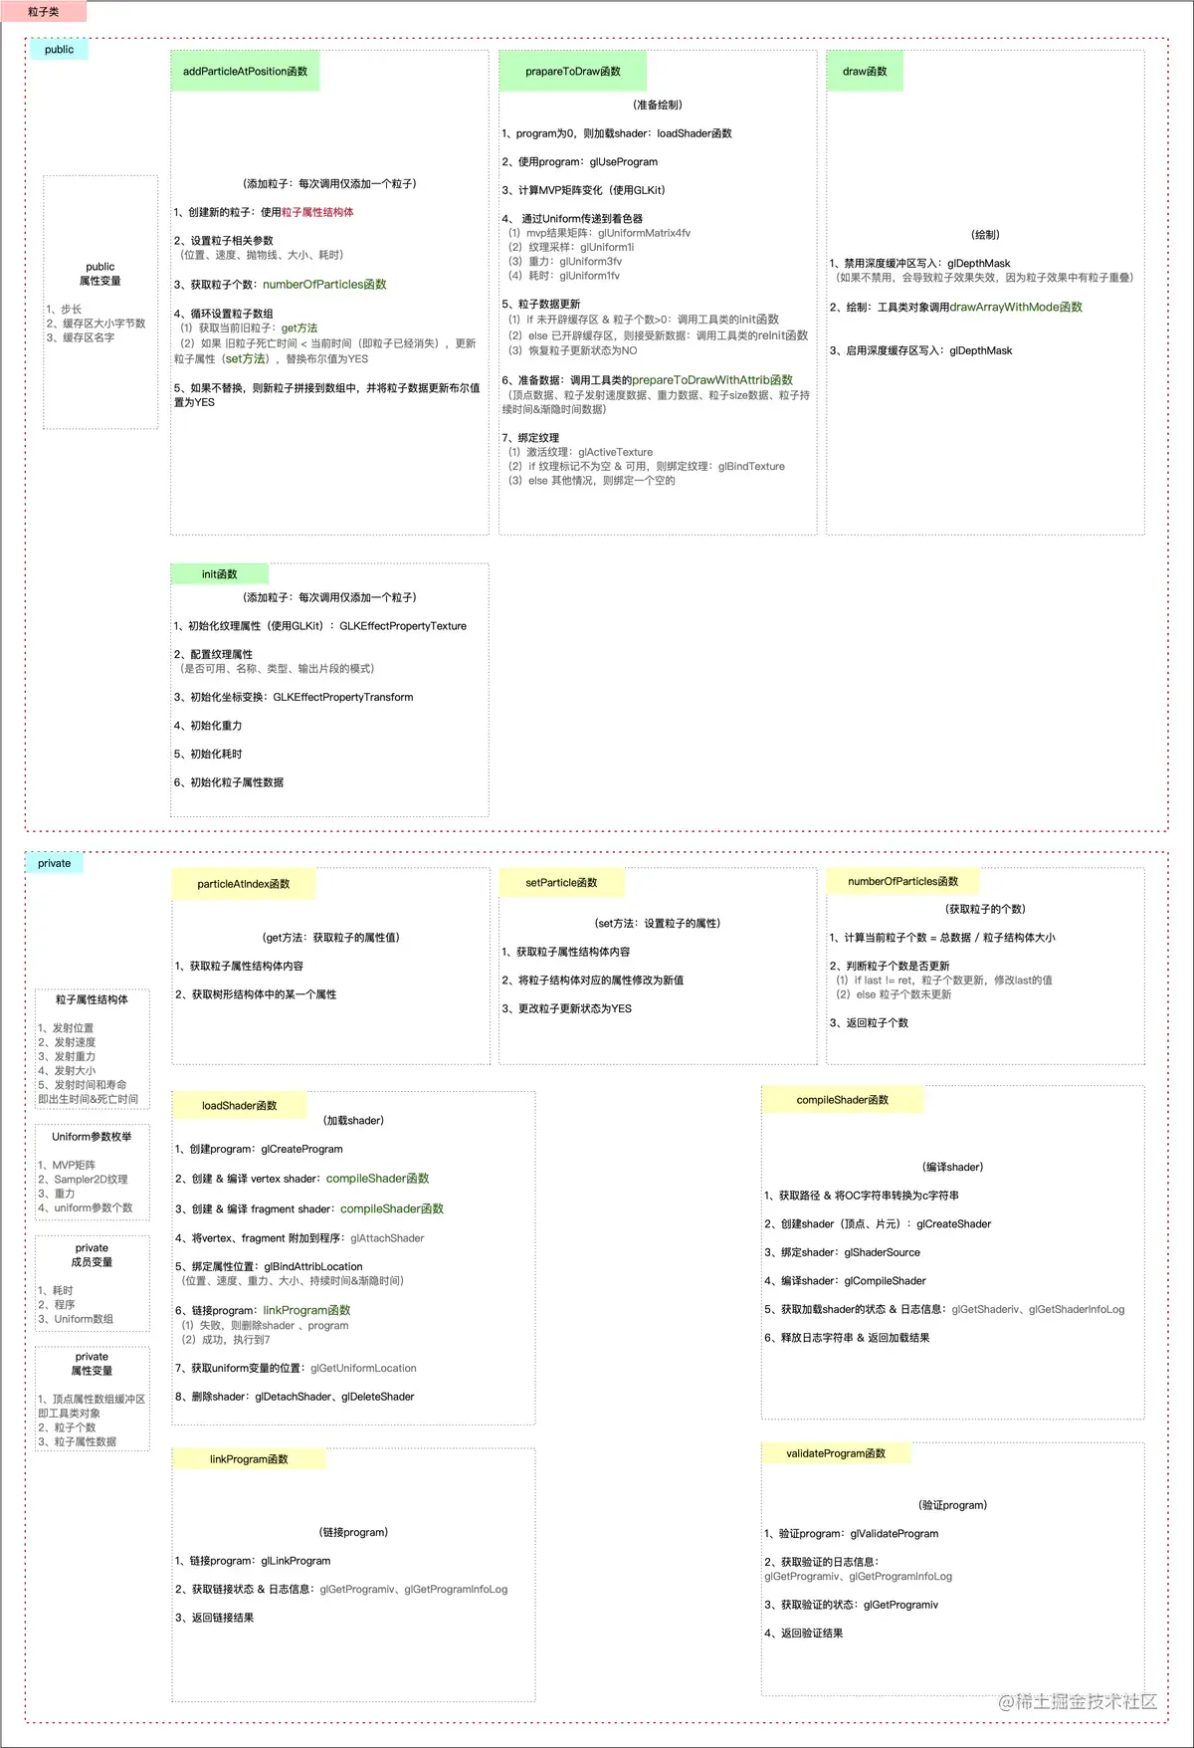
Task: Select the yellow "particleAtIndex函数" header
Action: [244, 884]
